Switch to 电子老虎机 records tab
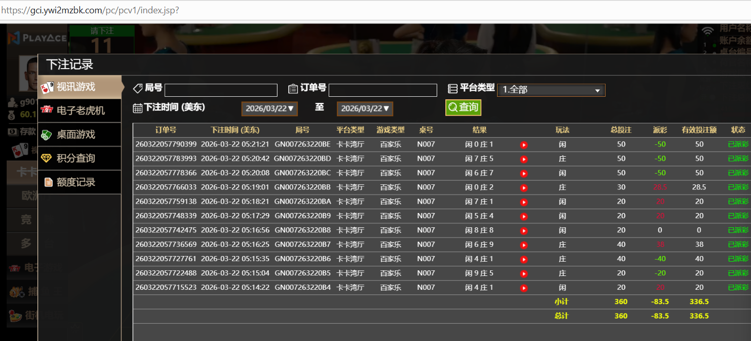751x341 pixels. point(80,111)
